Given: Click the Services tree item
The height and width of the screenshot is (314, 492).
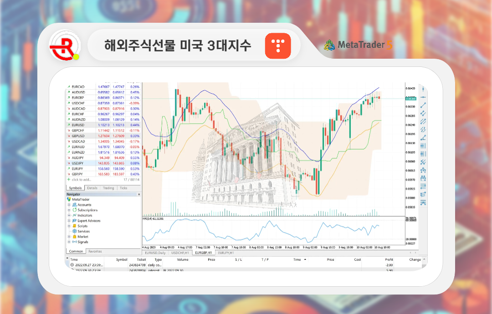Looking at the screenshot, I should point(84,231).
